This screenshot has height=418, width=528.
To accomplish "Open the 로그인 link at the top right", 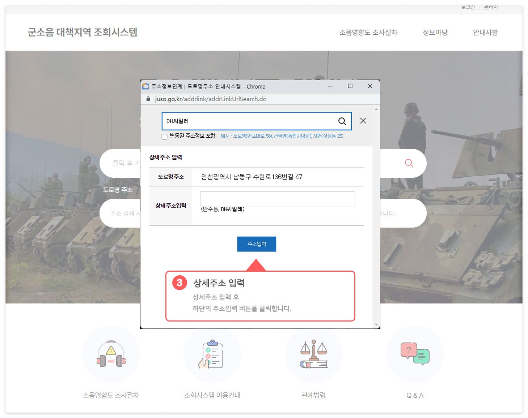I will tap(468, 7).
